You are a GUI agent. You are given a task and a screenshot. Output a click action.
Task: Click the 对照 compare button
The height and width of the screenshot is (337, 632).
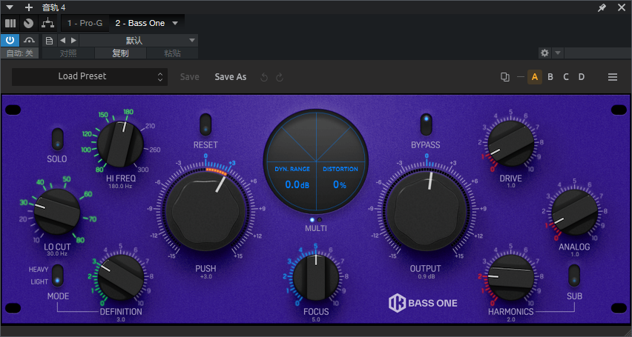coord(68,53)
